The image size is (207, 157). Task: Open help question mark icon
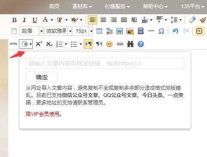(141, 44)
